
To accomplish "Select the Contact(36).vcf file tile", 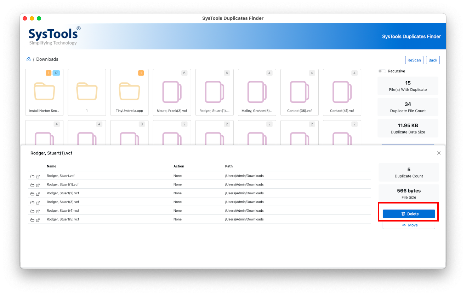I will [x=299, y=92].
